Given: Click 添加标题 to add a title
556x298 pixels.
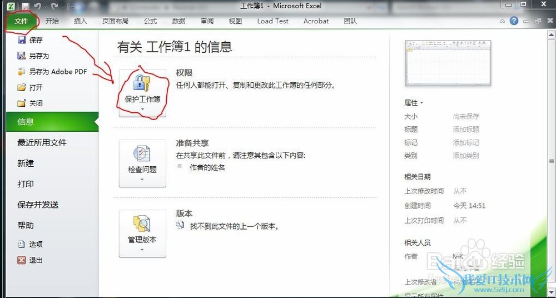Looking at the screenshot, I should click(x=466, y=130).
